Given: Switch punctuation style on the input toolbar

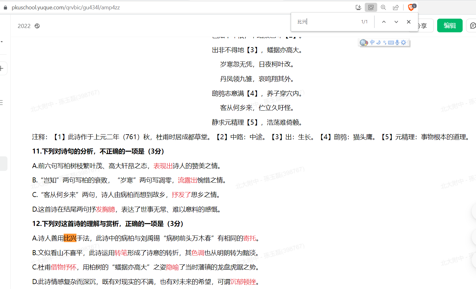Looking at the screenshot, I should [x=385, y=42].
